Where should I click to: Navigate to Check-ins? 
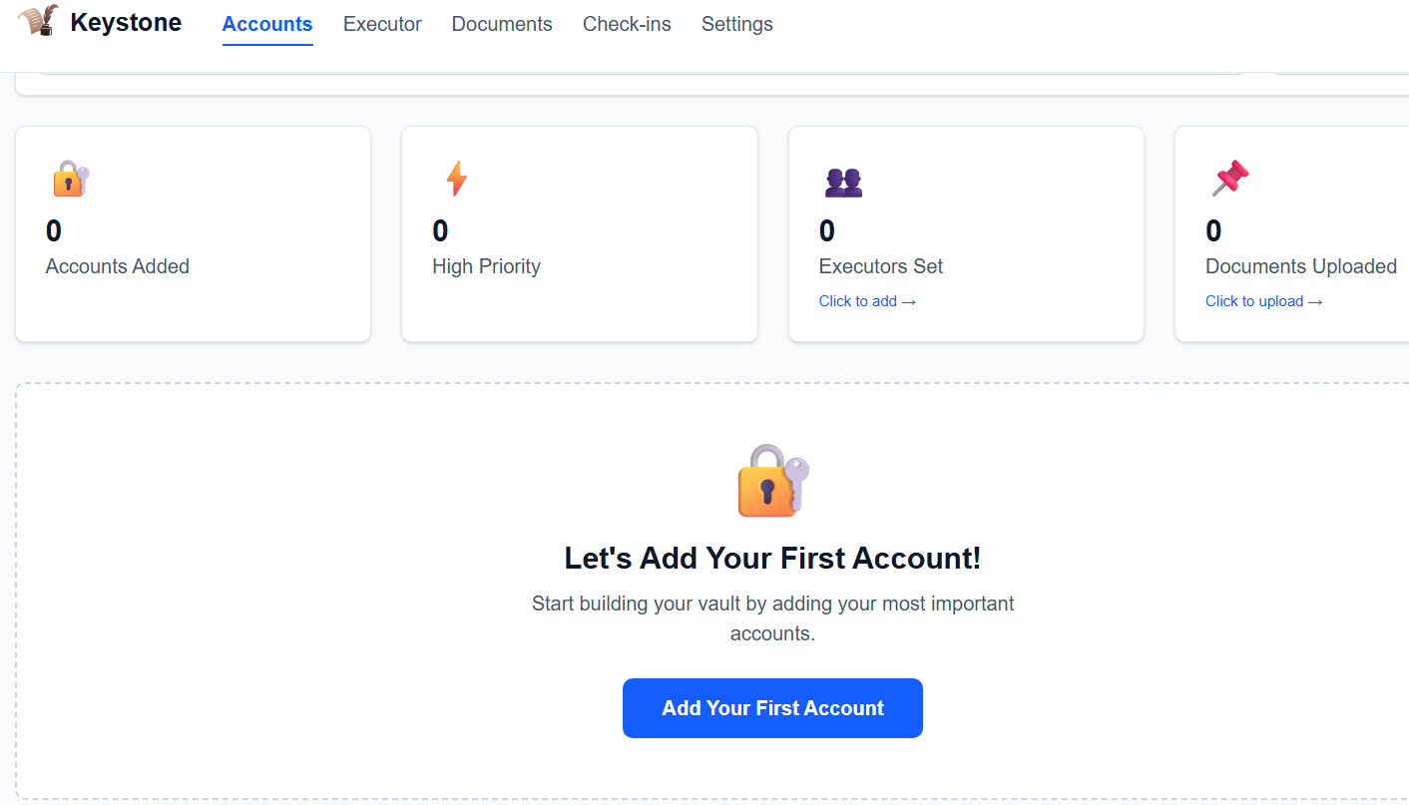click(x=627, y=24)
